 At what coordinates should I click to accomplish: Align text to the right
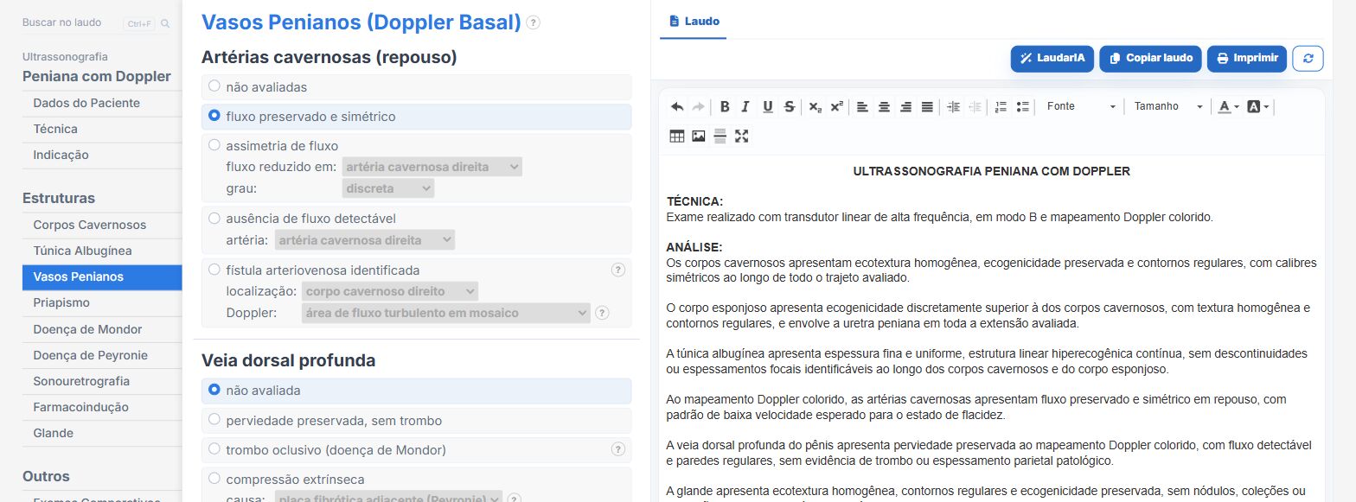point(905,107)
